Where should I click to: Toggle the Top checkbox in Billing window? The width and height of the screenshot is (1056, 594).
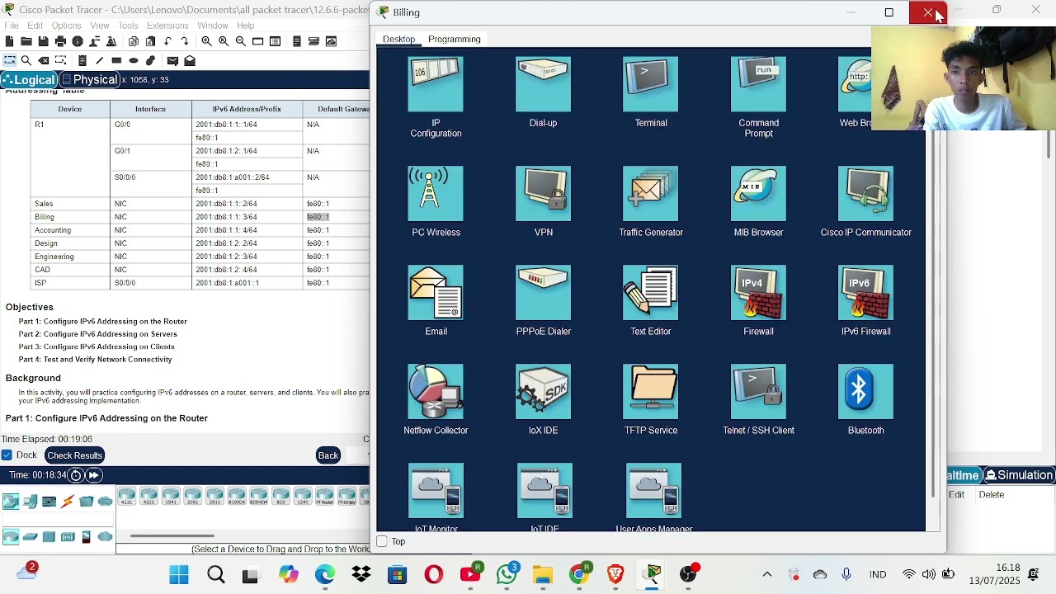click(x=382, y=541)
